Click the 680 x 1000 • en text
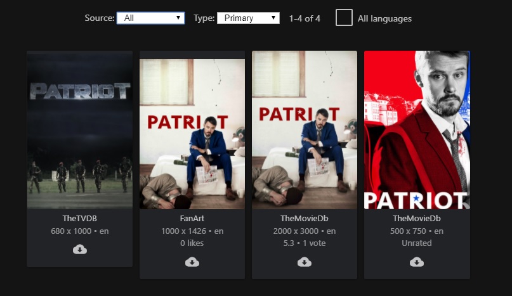 point(80,231)
